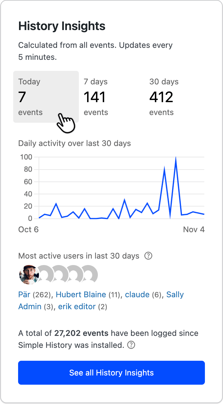Open Pär's user profile link
This screenshot has height=404, width=223.
tap(24, 294)
